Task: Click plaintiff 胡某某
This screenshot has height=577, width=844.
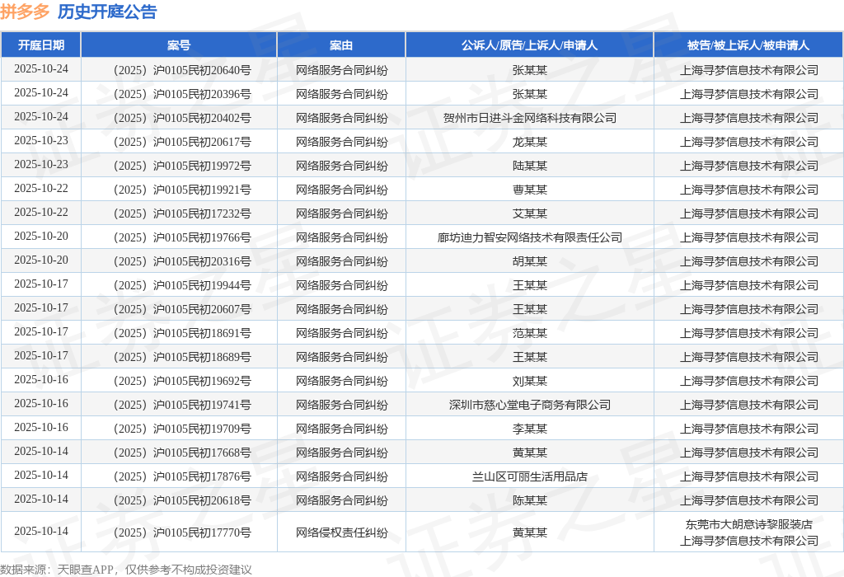Action: [530, 261]
